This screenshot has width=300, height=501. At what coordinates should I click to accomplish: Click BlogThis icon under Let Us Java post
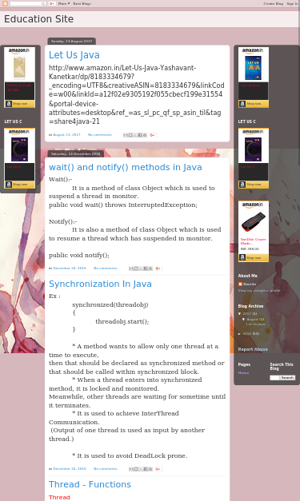coord(130,135)
